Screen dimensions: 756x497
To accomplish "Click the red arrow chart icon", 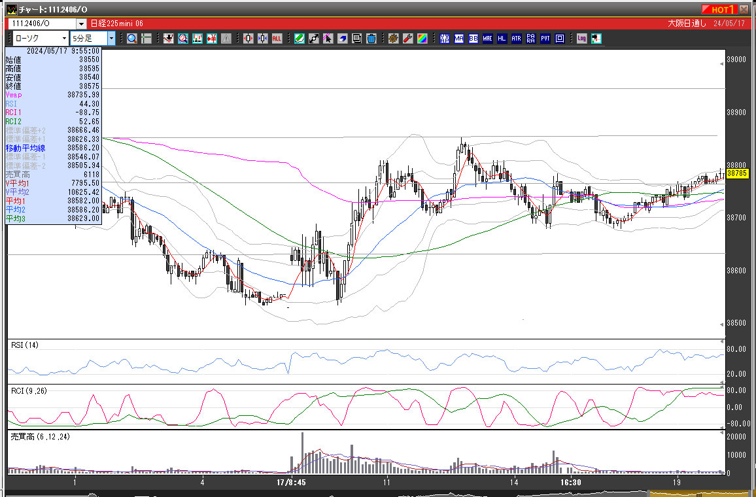I will click(x=168, y=39).
